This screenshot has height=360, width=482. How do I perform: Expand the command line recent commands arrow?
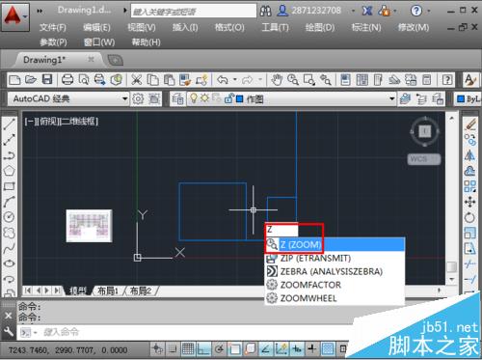(x=35, y=332)
